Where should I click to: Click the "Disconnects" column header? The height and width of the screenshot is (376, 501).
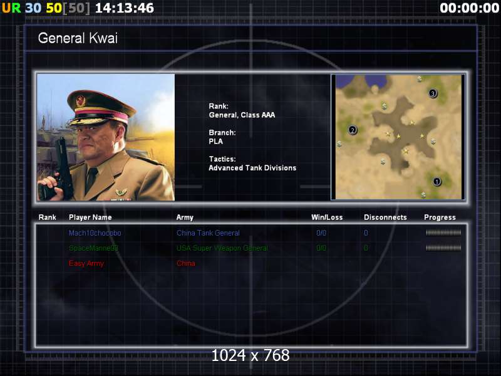(385, 217)
